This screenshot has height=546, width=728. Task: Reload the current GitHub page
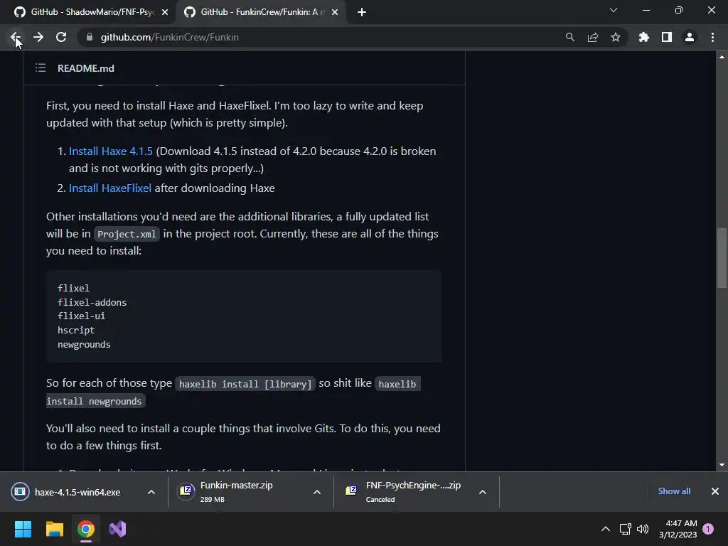(x=61, y=37)
